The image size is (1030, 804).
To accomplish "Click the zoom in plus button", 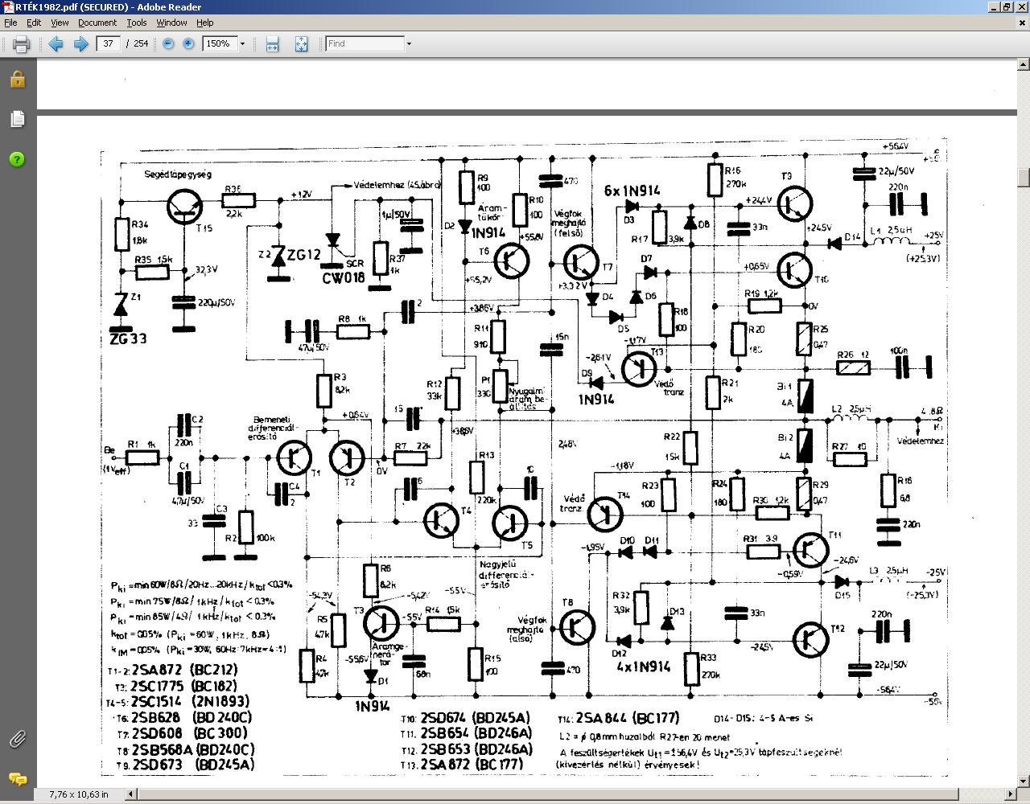I will (x=188, y=43).
